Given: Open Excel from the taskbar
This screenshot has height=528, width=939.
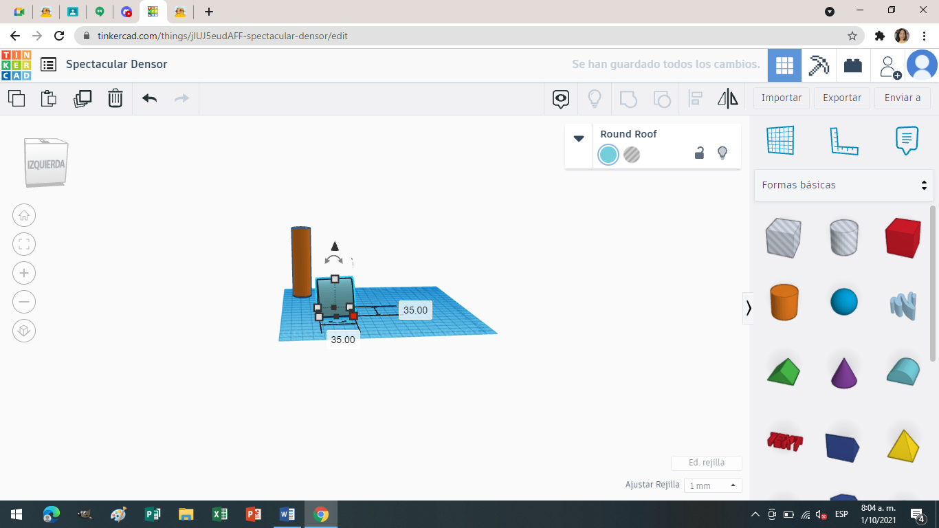Looking at the screenshot, I should [x=220, y=514].
